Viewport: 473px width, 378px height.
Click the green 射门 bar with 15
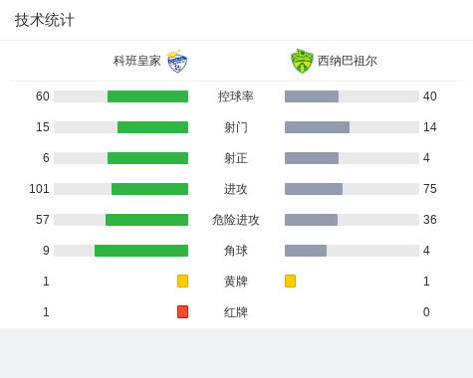tap(152, 127)
